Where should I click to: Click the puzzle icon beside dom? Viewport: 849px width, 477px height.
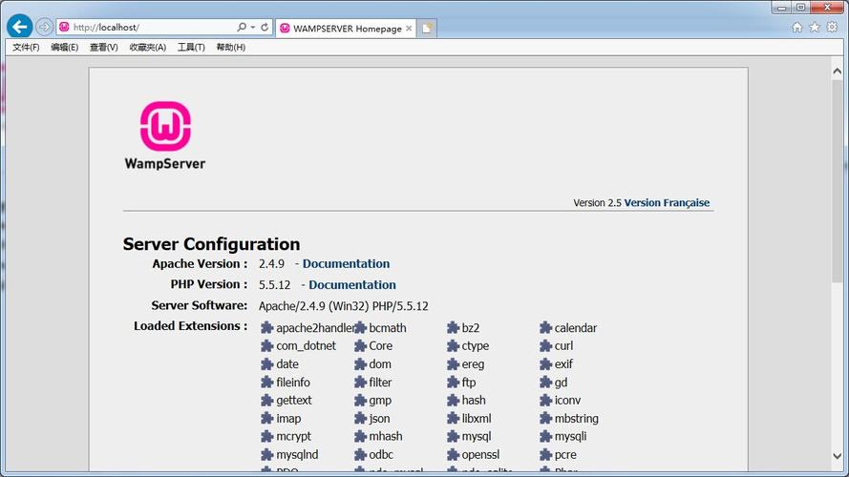point(360,364)
